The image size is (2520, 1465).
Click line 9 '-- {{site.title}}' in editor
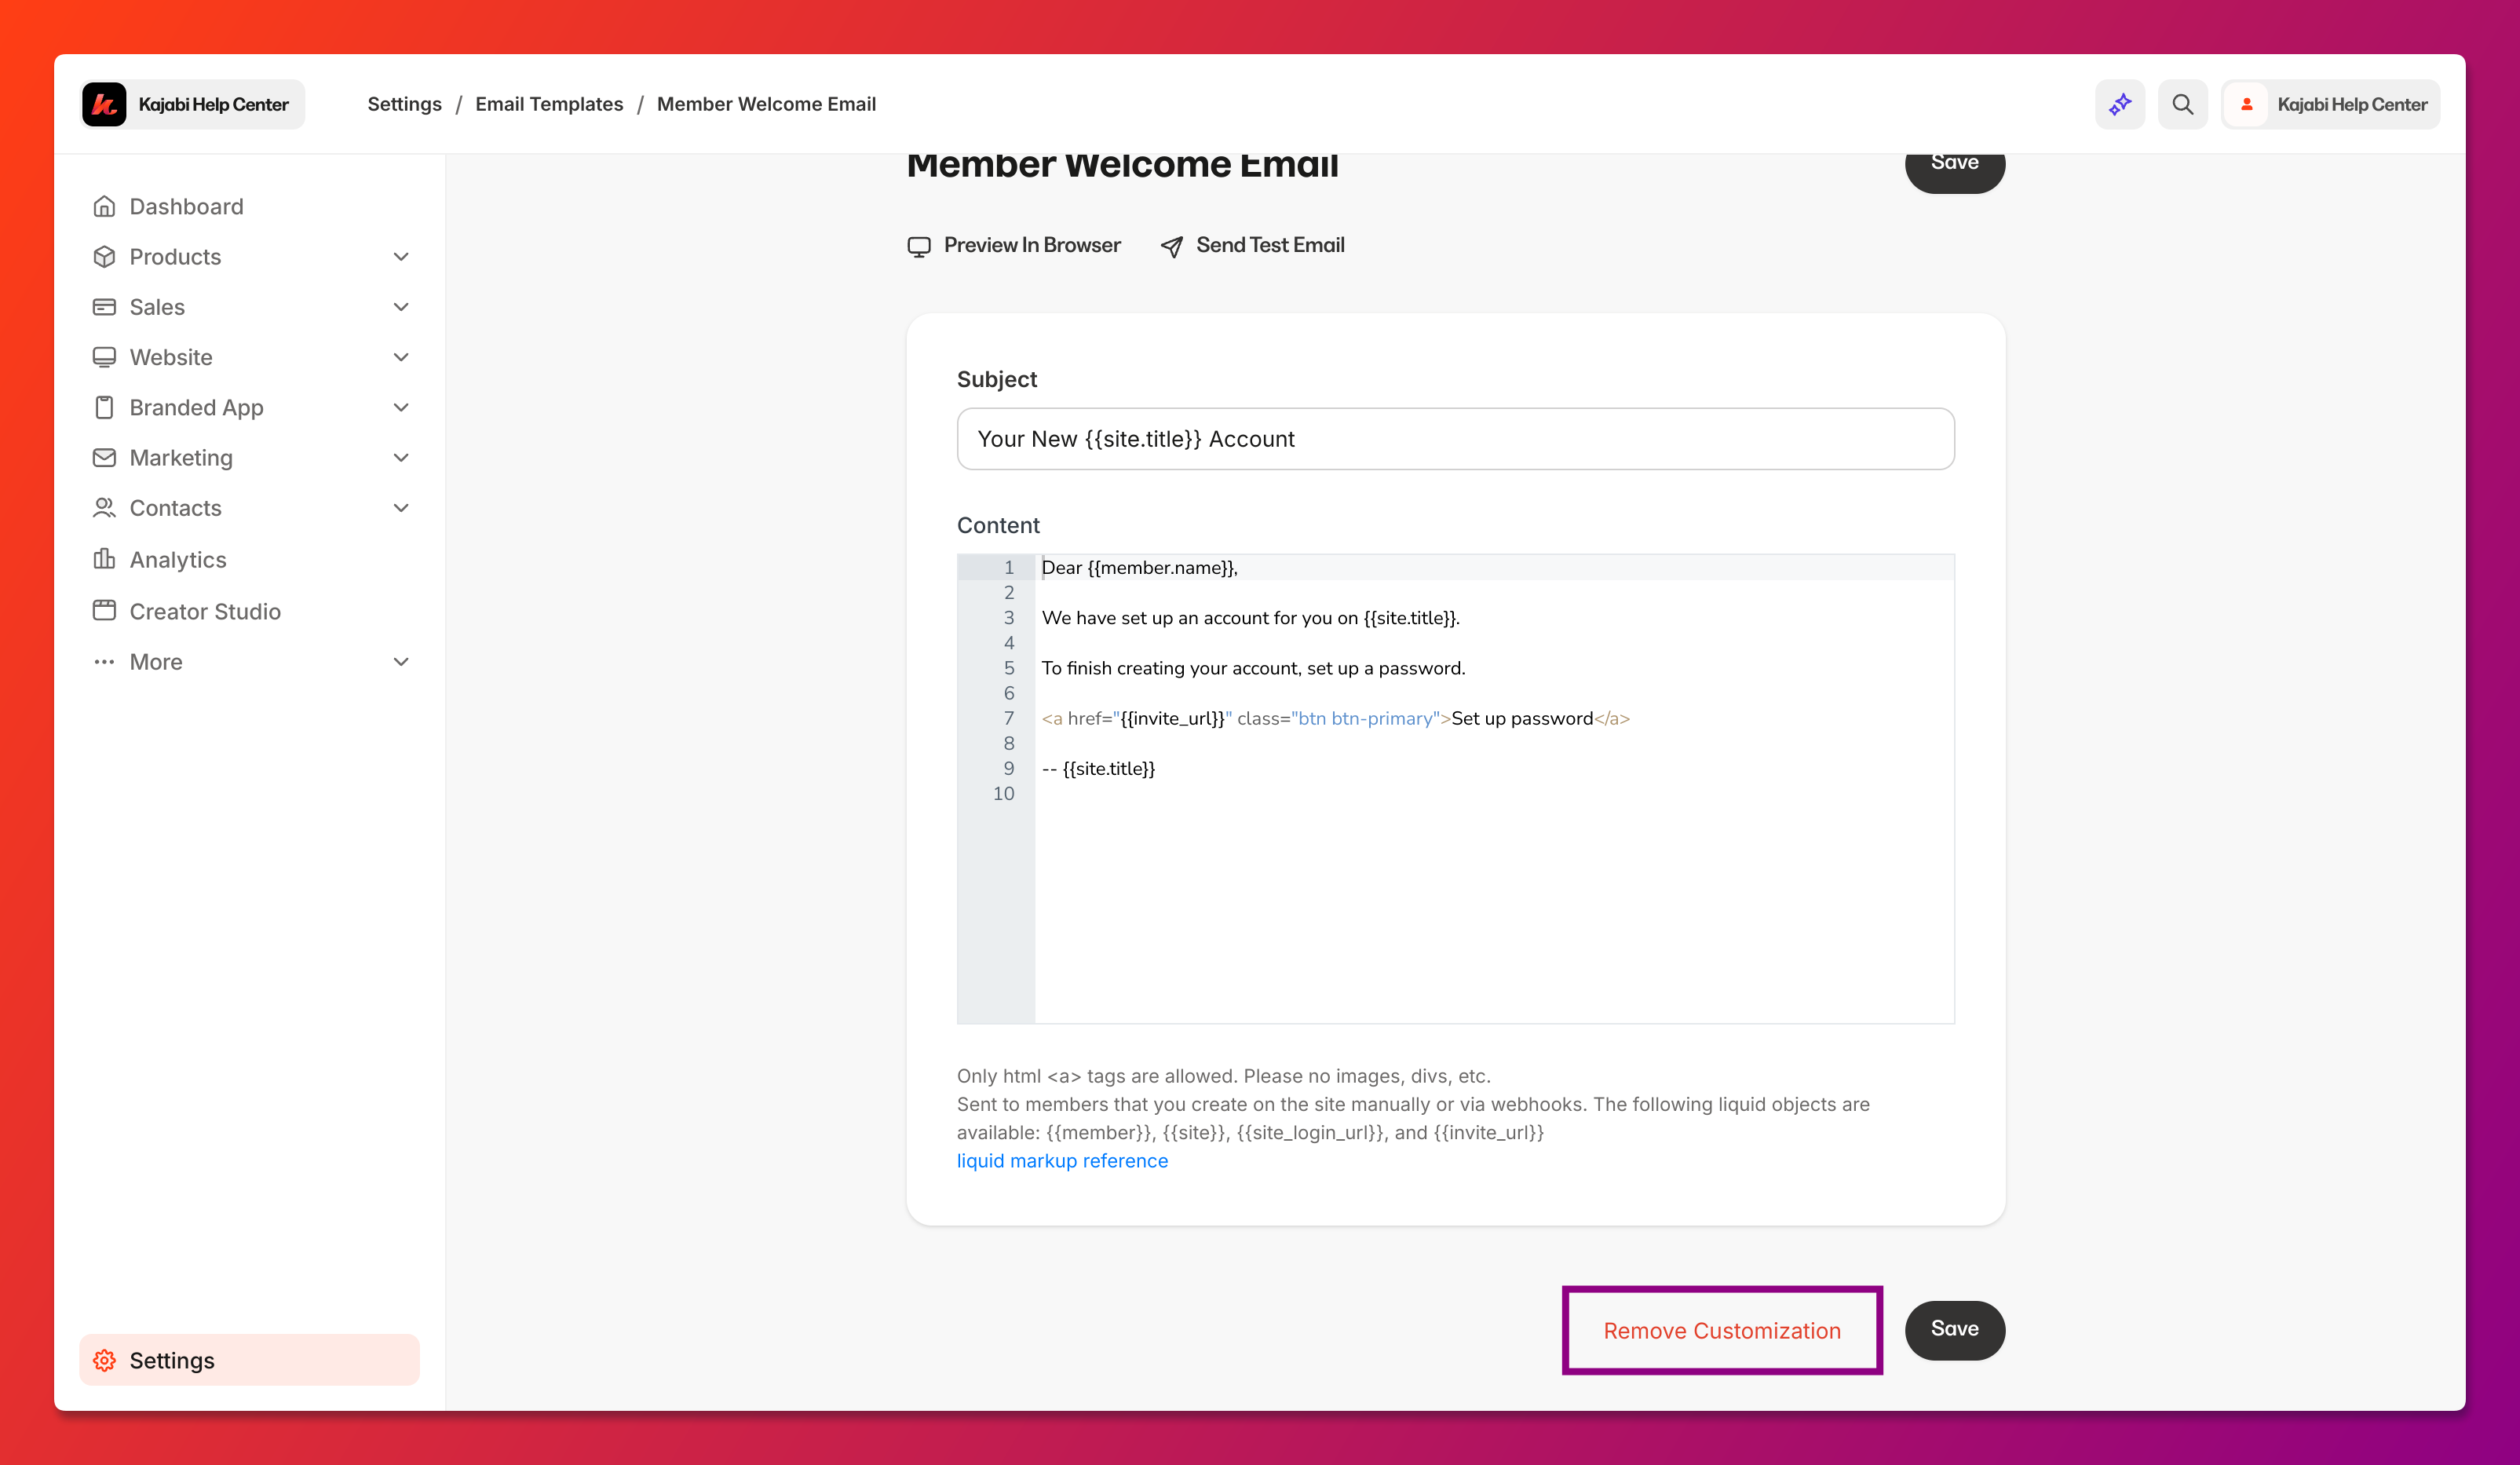(x=1098, y=769)
